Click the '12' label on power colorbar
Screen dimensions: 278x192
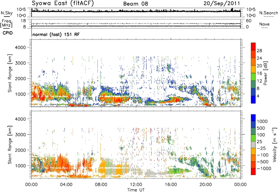pyautogui.click(x=259, y=81)
